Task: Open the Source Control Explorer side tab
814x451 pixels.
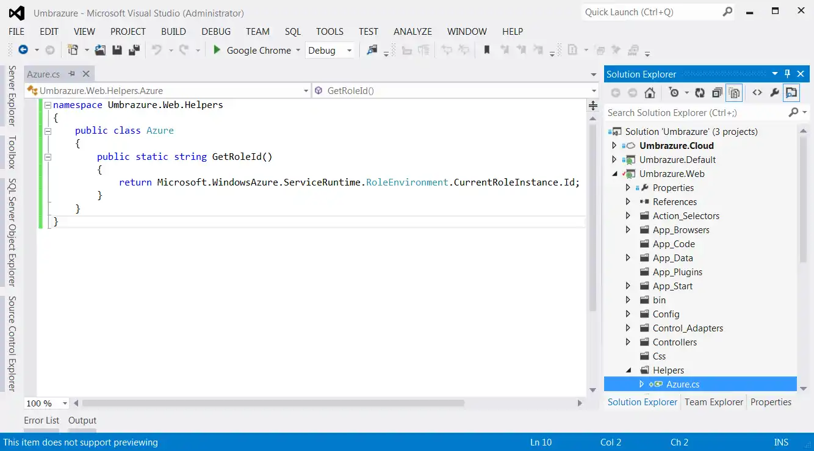Action: 12,344
